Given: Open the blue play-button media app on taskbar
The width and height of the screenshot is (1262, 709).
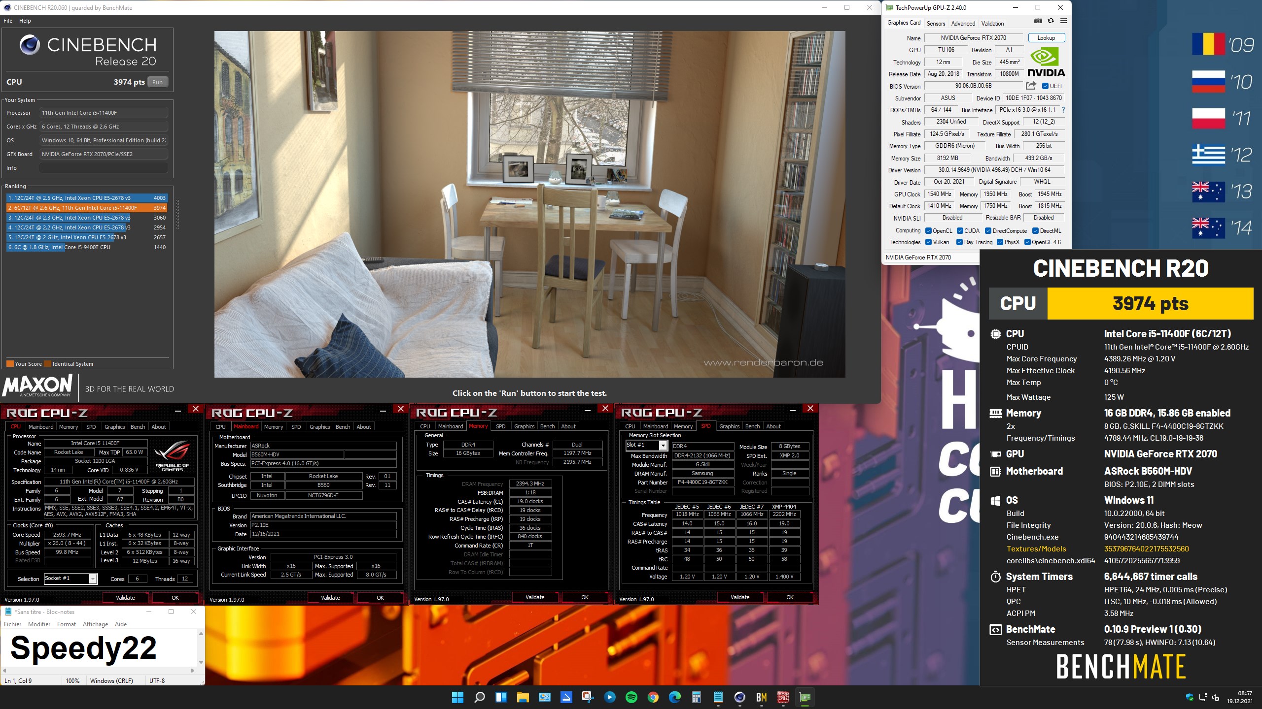Looking at the screenshot, I should pyautogui.click(x=610, y=697).
